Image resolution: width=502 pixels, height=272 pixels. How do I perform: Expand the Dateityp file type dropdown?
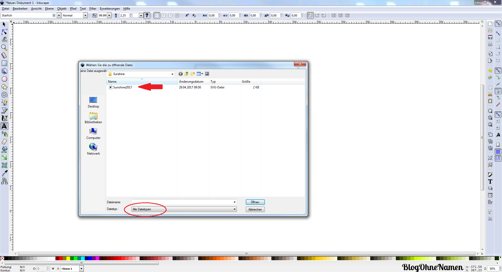(235, 209)
